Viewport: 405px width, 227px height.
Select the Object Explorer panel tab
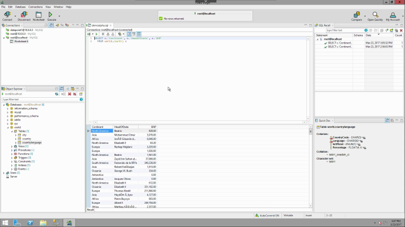coord(14,89)
